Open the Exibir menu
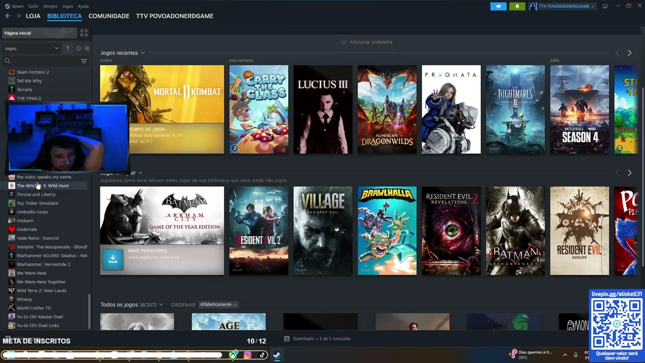The width and height of the screenshot is (645, 363). pos(33,6)
